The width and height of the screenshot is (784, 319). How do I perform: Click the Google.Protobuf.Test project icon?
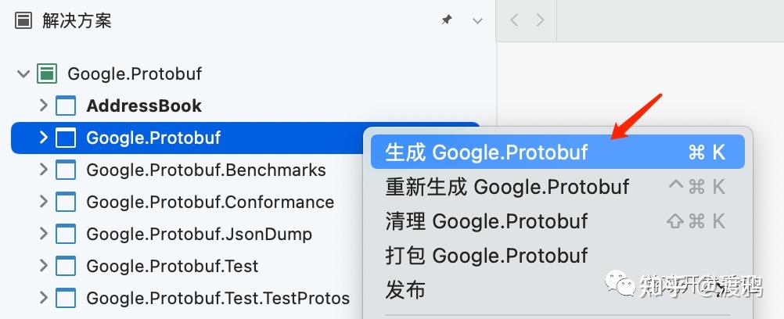point(66,267)
